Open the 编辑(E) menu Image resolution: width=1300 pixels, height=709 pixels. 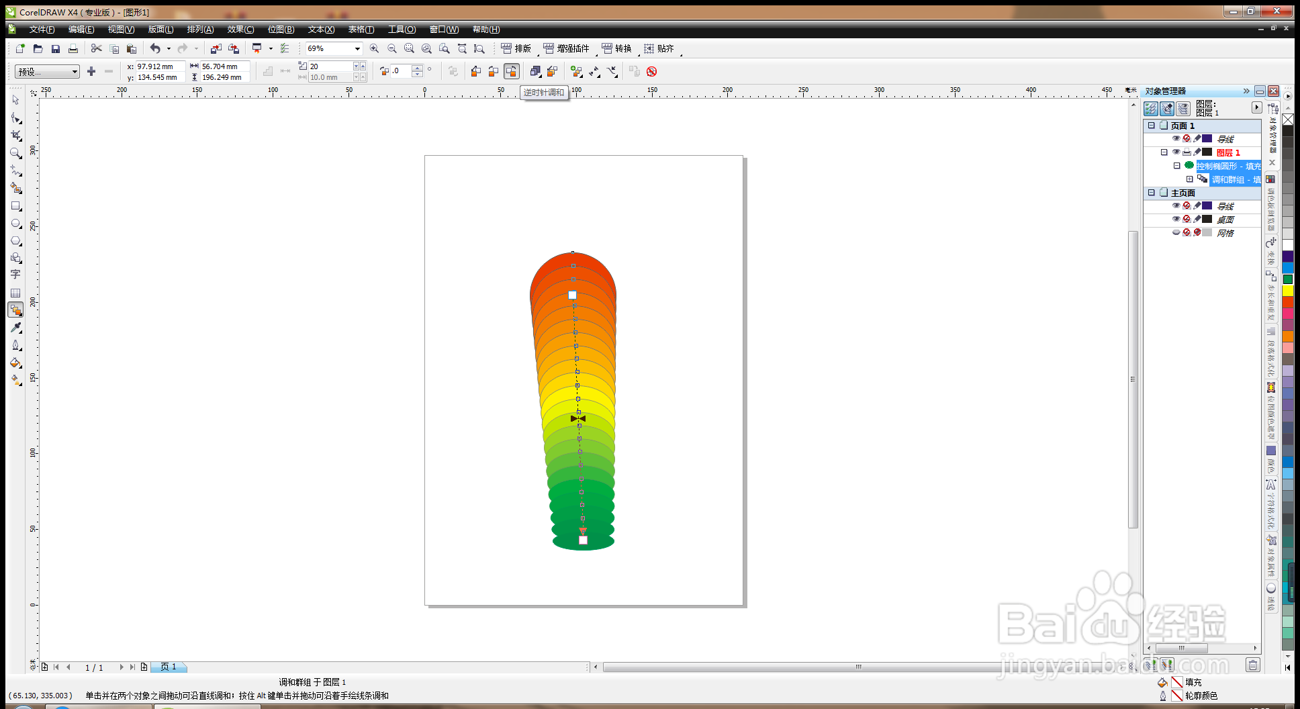pos(81,30)
